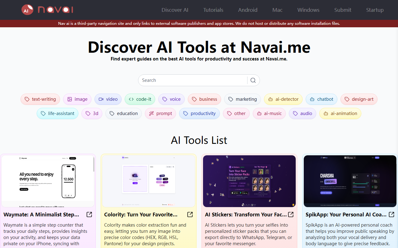Select the ai-detector category tag
Viewport: 398px width, 248px height.
click(283, 99)
